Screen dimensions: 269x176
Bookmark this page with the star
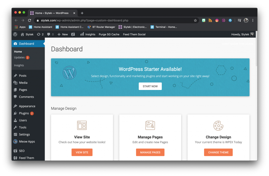195,21
